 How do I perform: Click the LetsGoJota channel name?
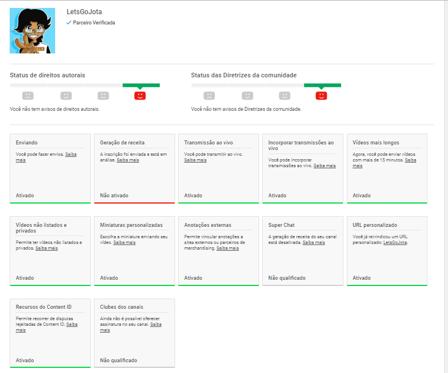[x=84, y=12]
